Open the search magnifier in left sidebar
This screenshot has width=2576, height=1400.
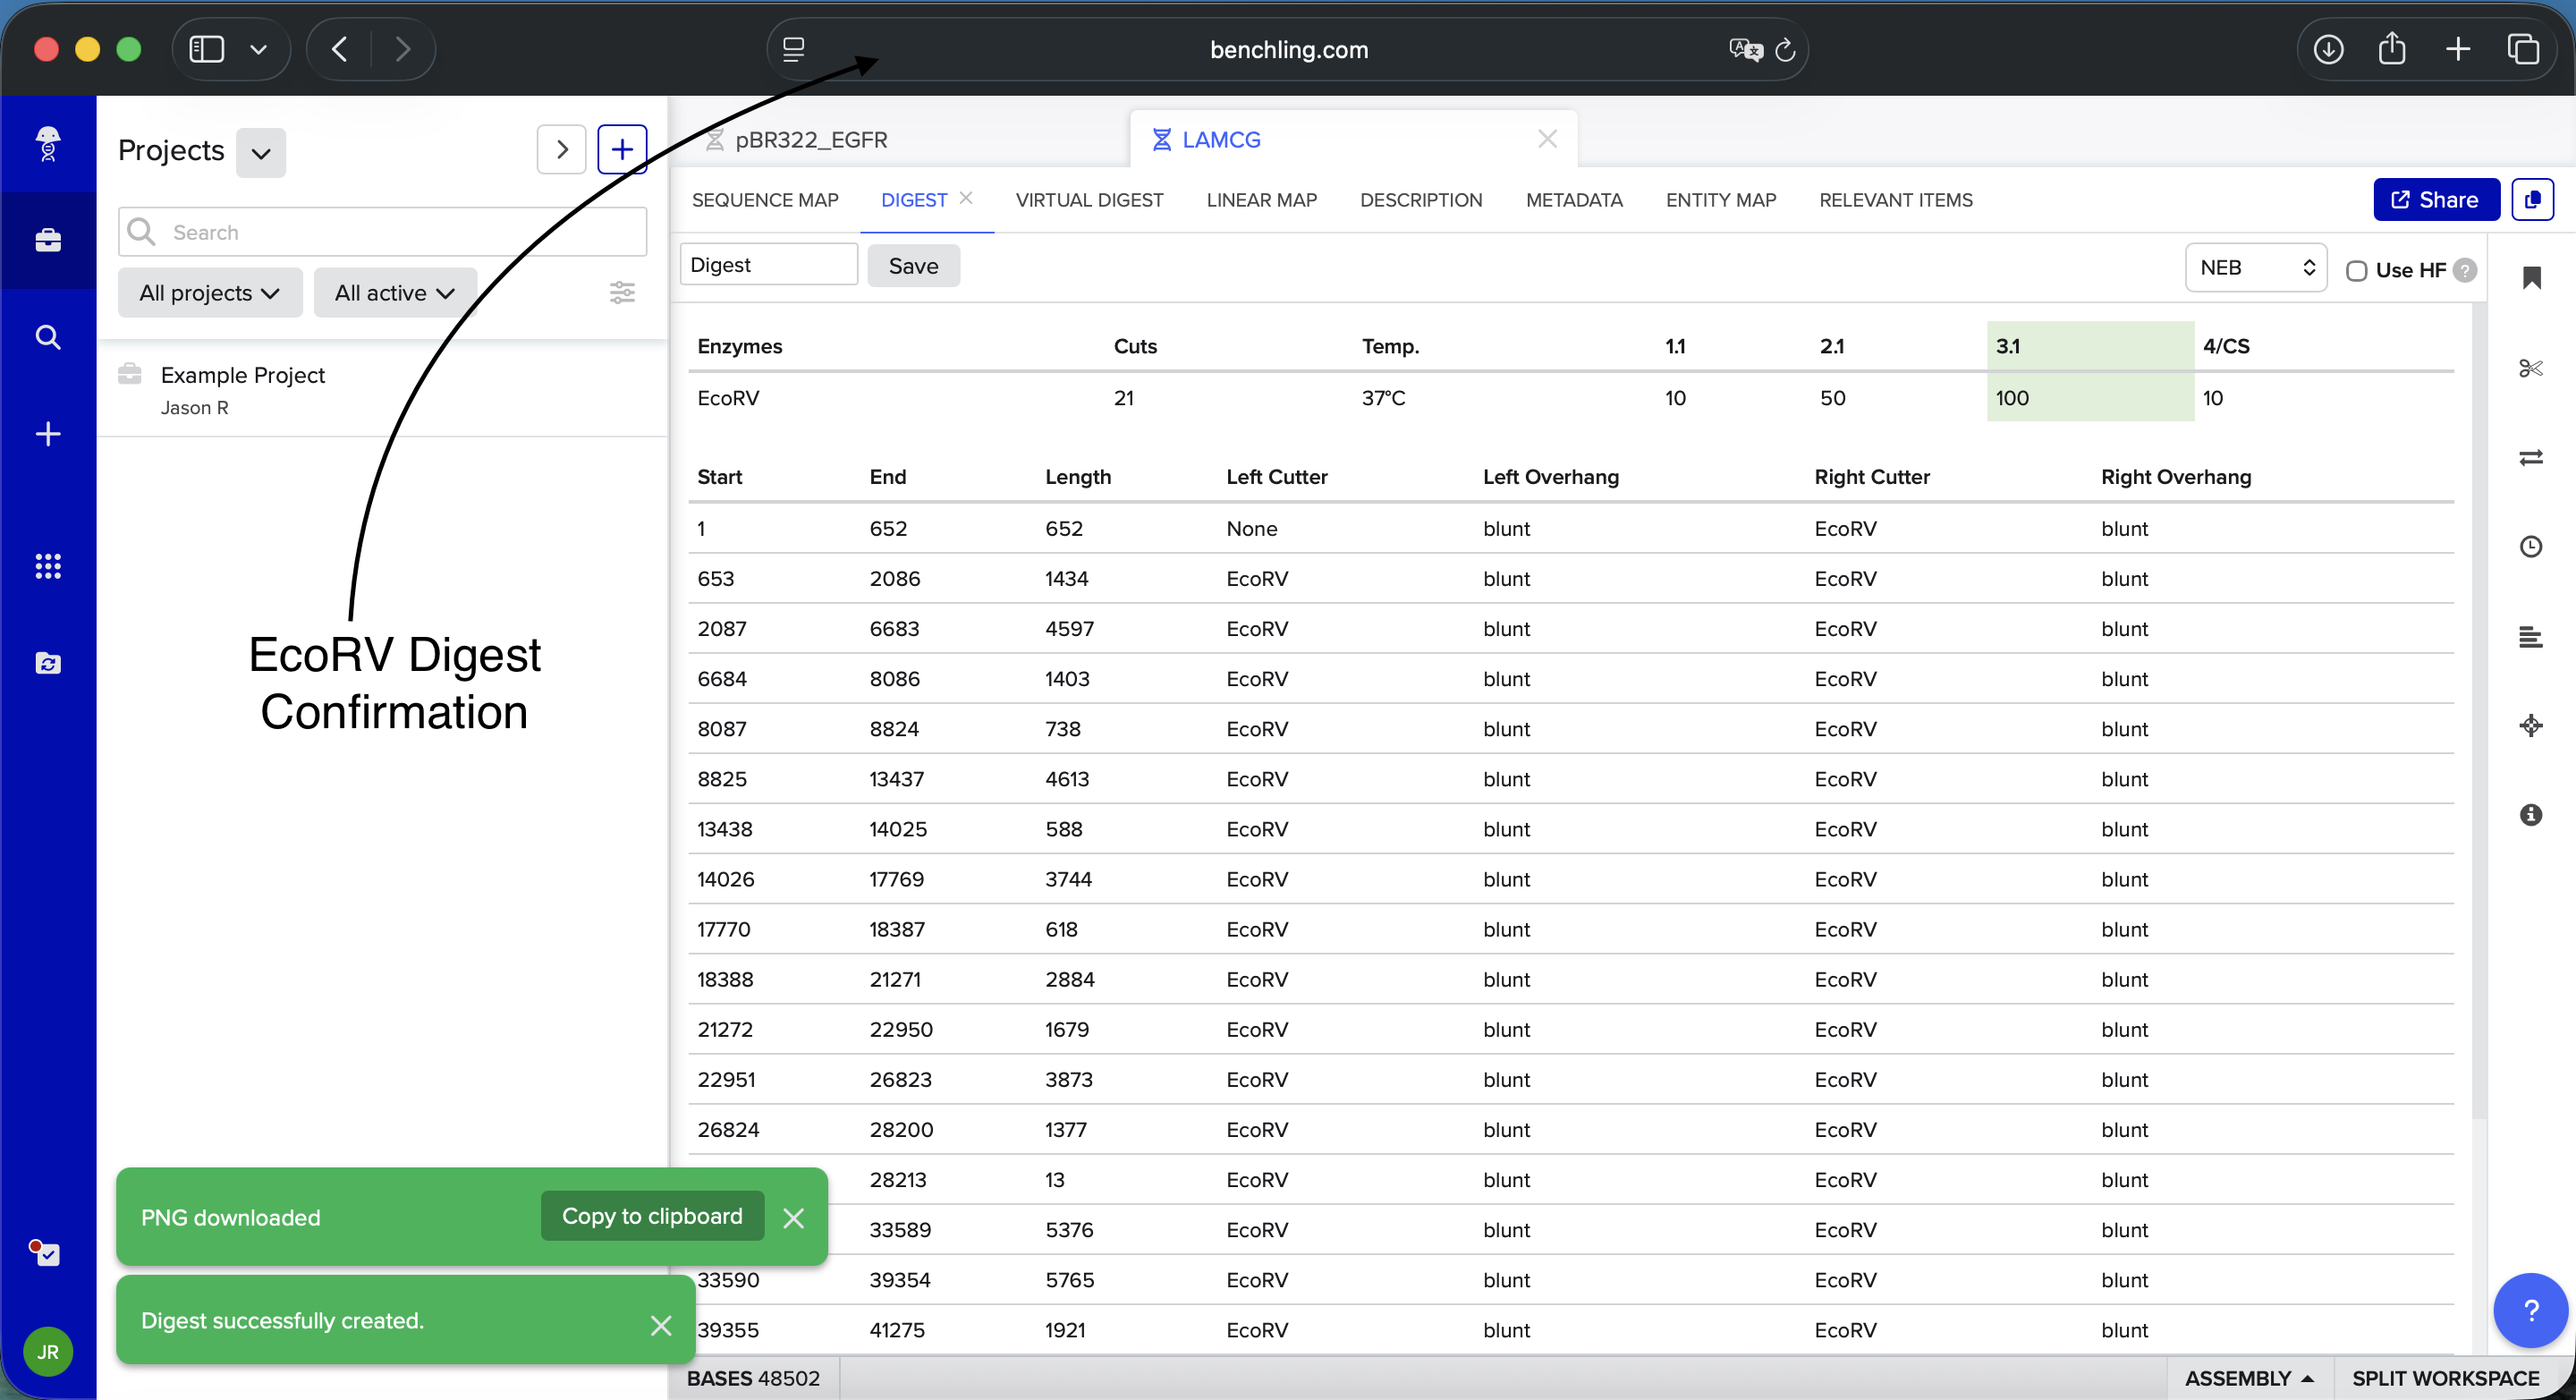point(48,337)
